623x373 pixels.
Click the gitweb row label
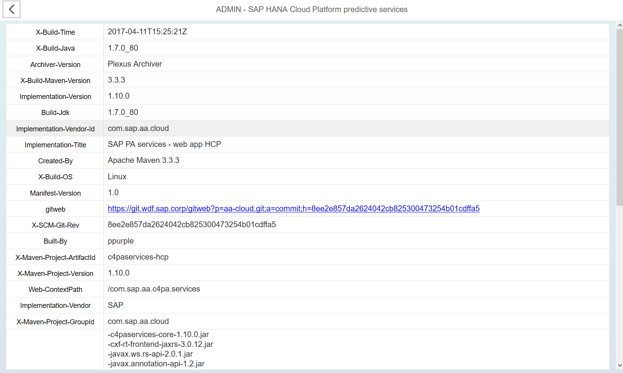[x=55, y=209]
